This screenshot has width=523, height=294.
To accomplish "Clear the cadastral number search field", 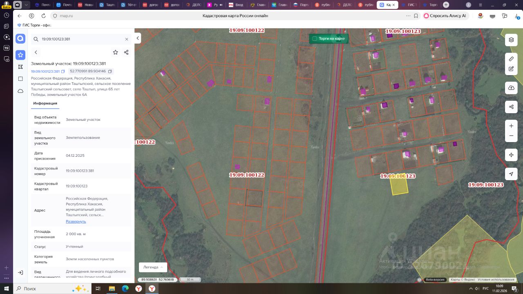I will tap(127, 39).
